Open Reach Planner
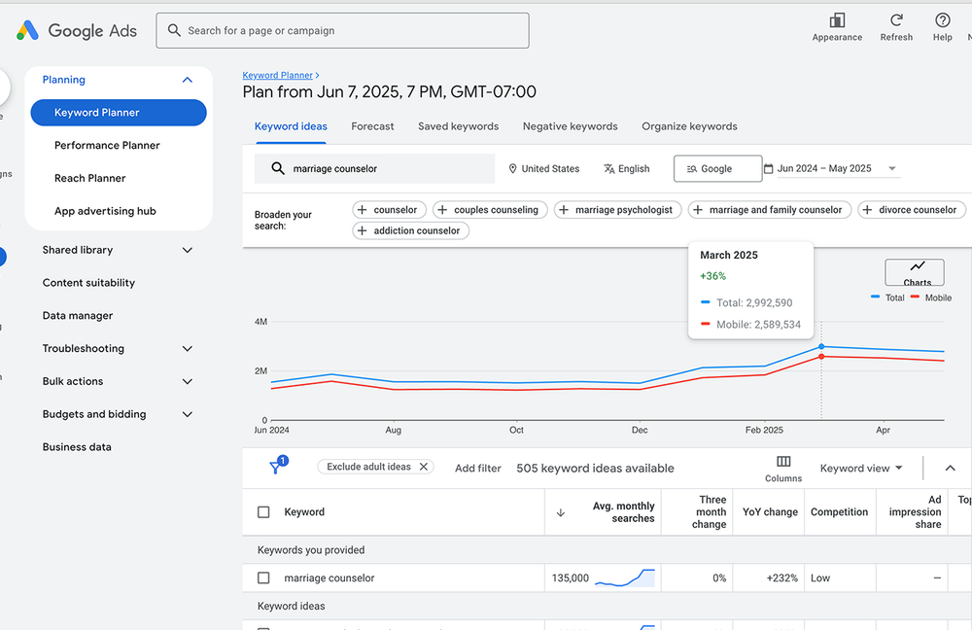 coord(89,179)
